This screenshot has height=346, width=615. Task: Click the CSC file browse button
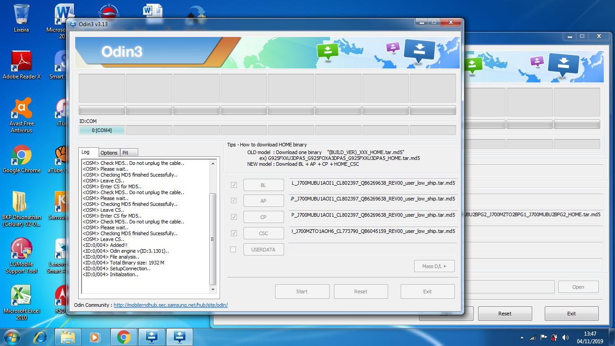[263, 233]
